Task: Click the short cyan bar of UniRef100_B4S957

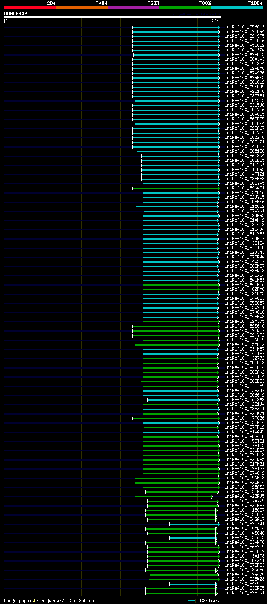Action: coord(193,584)
